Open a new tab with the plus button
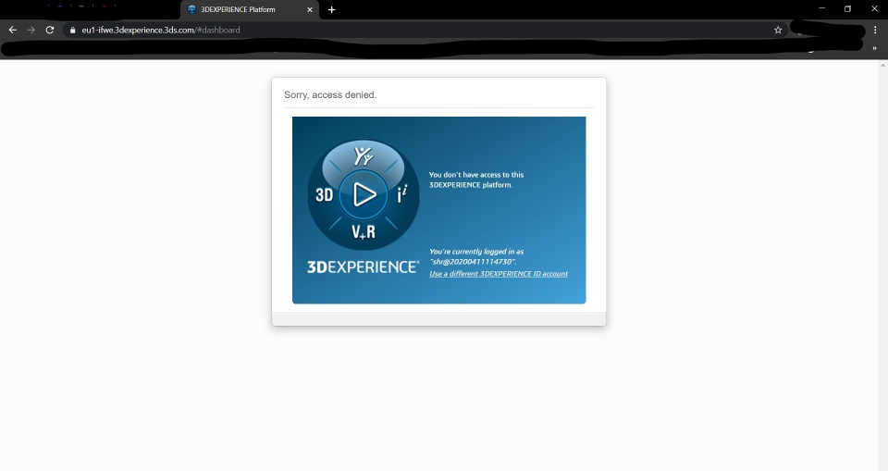The image size is (888, 471). pos(332,9)
